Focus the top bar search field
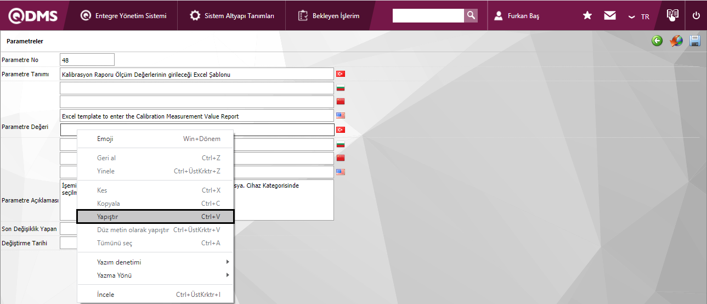Screen dimensions: 707x304 tap(428, 16)
